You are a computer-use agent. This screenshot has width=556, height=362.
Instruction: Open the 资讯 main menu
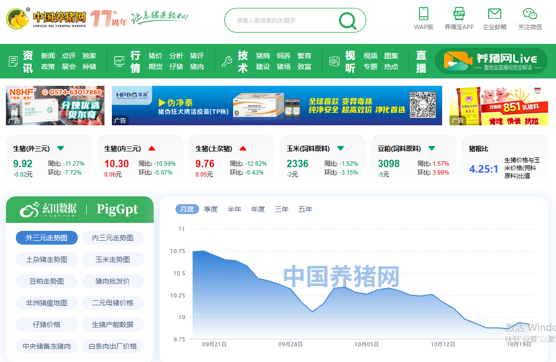(x=28, y=61)
